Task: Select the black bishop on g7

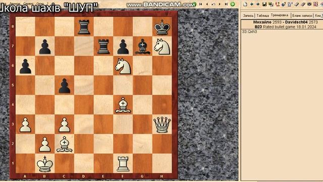Action: pos(142,46)
